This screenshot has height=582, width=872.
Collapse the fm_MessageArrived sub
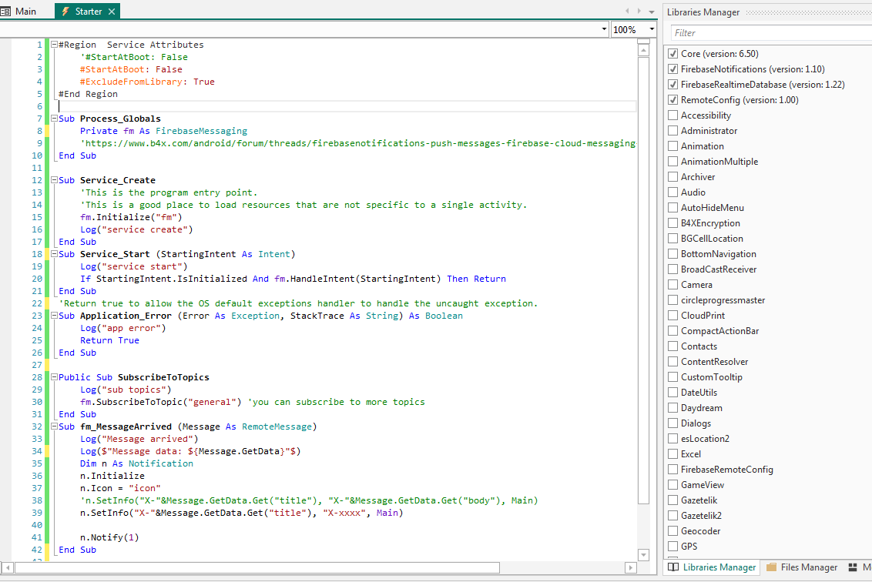(54, 426)
